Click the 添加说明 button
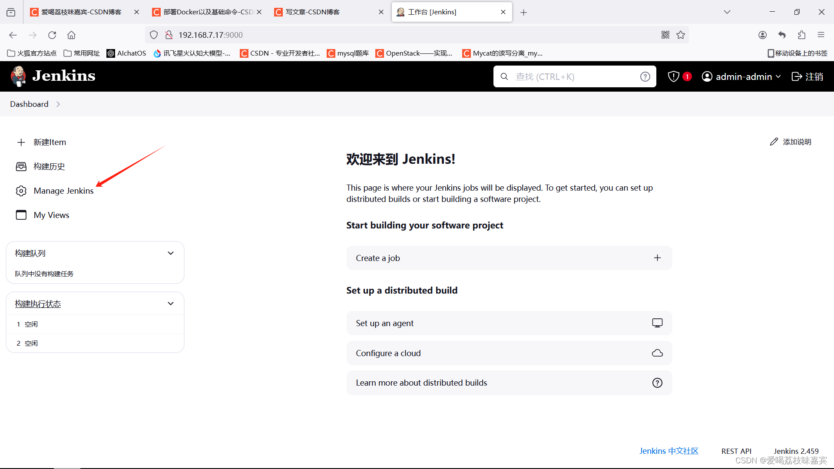Image resolution: width=834 pixels, height=469 pixels. point(791,142)
